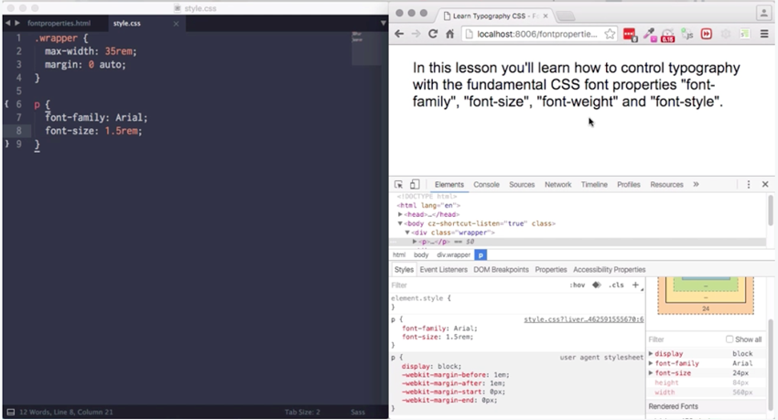Open the JS extension icon

click(687, 34)
